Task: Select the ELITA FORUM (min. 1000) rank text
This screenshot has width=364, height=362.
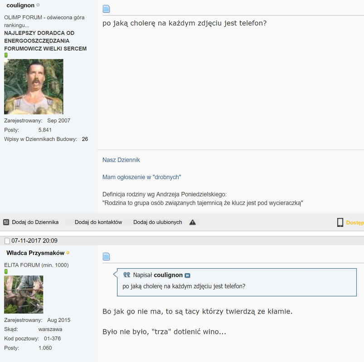Action: (x=36, y=265)
